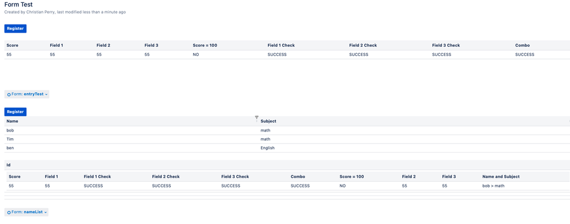Open the Form: nameList dropdown

coord(26,212)
